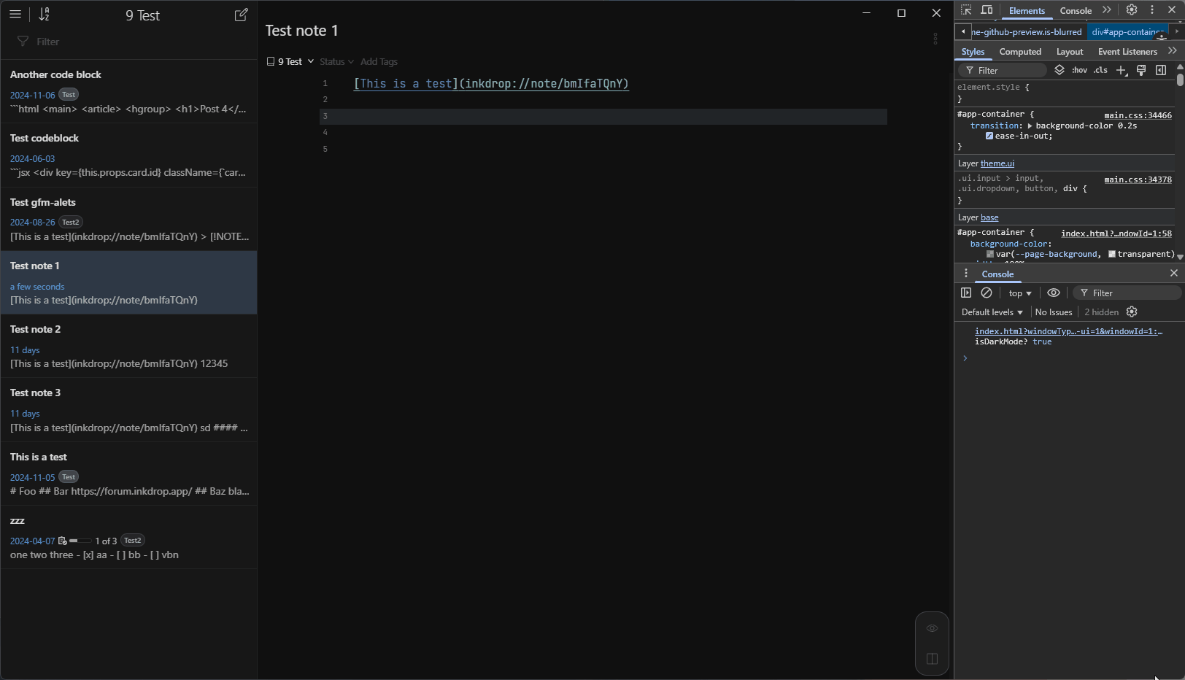Toggle side-by-side view icon in editor

932,659
